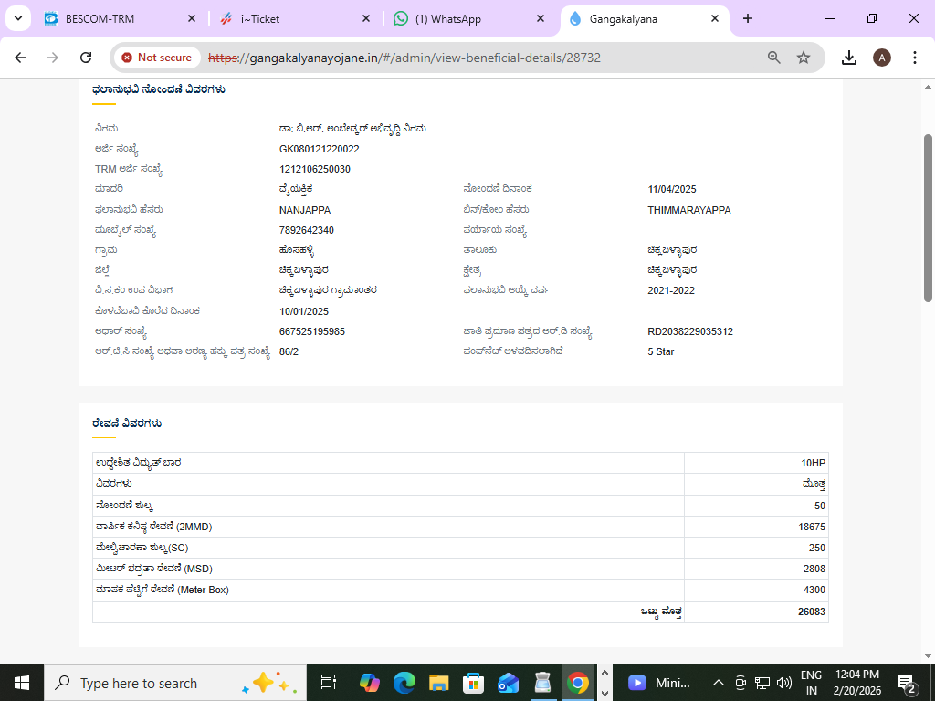Select Aadhaar number 667525195985
Screen dimensions: 935x701
coord(312,331)
